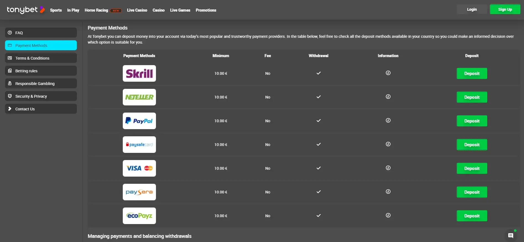This screenshot has height=242, width=524.
Task: Go to the Betting rules page
Action: (41, 71)
